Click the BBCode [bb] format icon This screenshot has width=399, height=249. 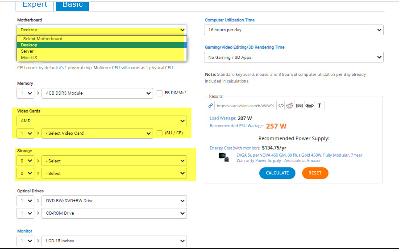(x=299, y=106)
